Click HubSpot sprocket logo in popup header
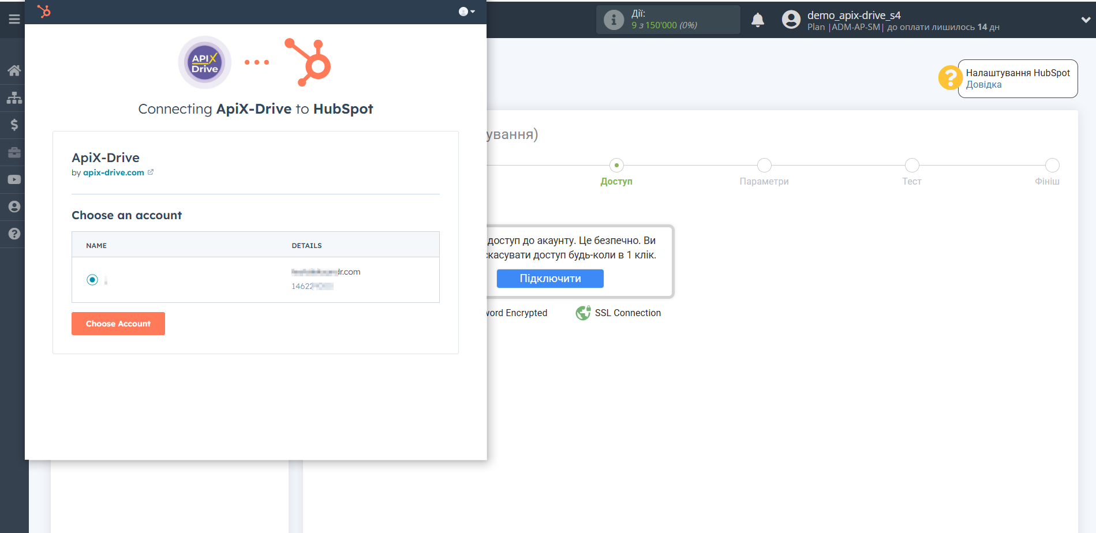1096x533 pixels. 44,11
